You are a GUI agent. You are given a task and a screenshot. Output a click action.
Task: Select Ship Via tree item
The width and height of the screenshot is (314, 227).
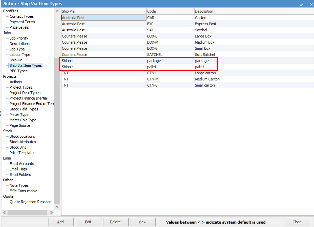(16, 60)
